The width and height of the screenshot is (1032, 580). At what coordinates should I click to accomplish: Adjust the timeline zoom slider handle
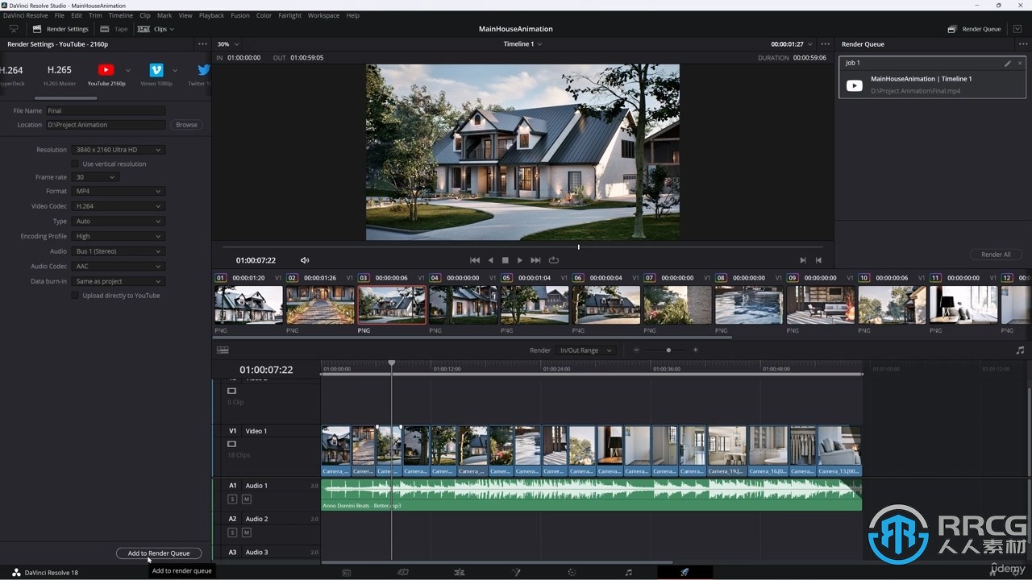(668, 350)
